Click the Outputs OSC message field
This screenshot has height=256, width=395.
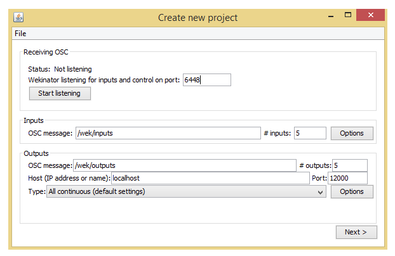pos(184,165)
